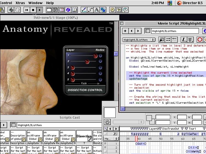206x154 pixels.
Task: Click the Comment lines icon in Script window
Action: [x=168, y=40]
